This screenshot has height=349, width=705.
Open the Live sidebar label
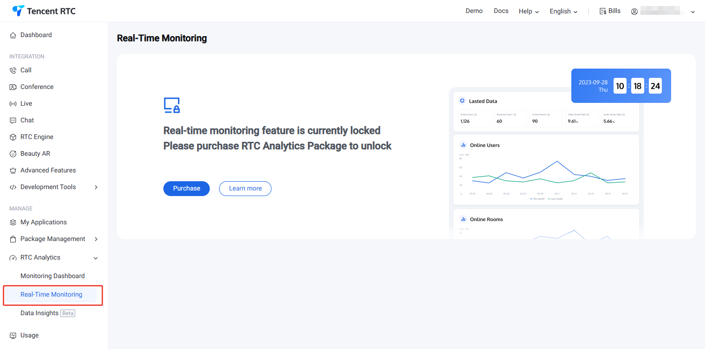pyautogui.click(x=26, y=104)
